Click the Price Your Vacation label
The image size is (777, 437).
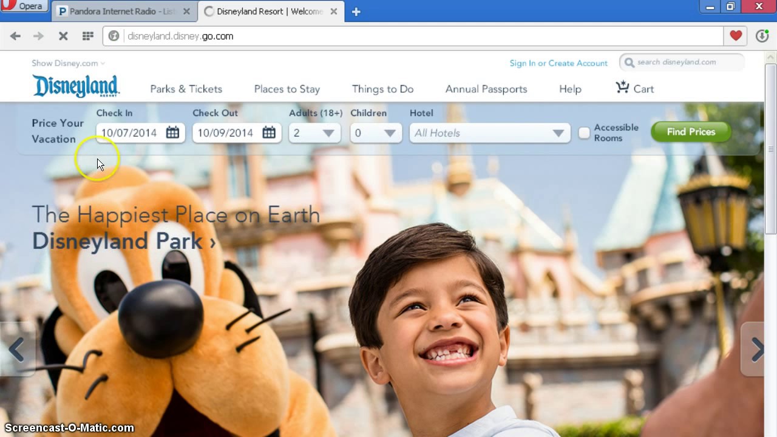point(58,131)
